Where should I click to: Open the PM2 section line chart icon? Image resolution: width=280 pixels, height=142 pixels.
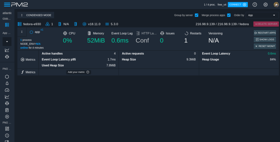click(7, 97)
